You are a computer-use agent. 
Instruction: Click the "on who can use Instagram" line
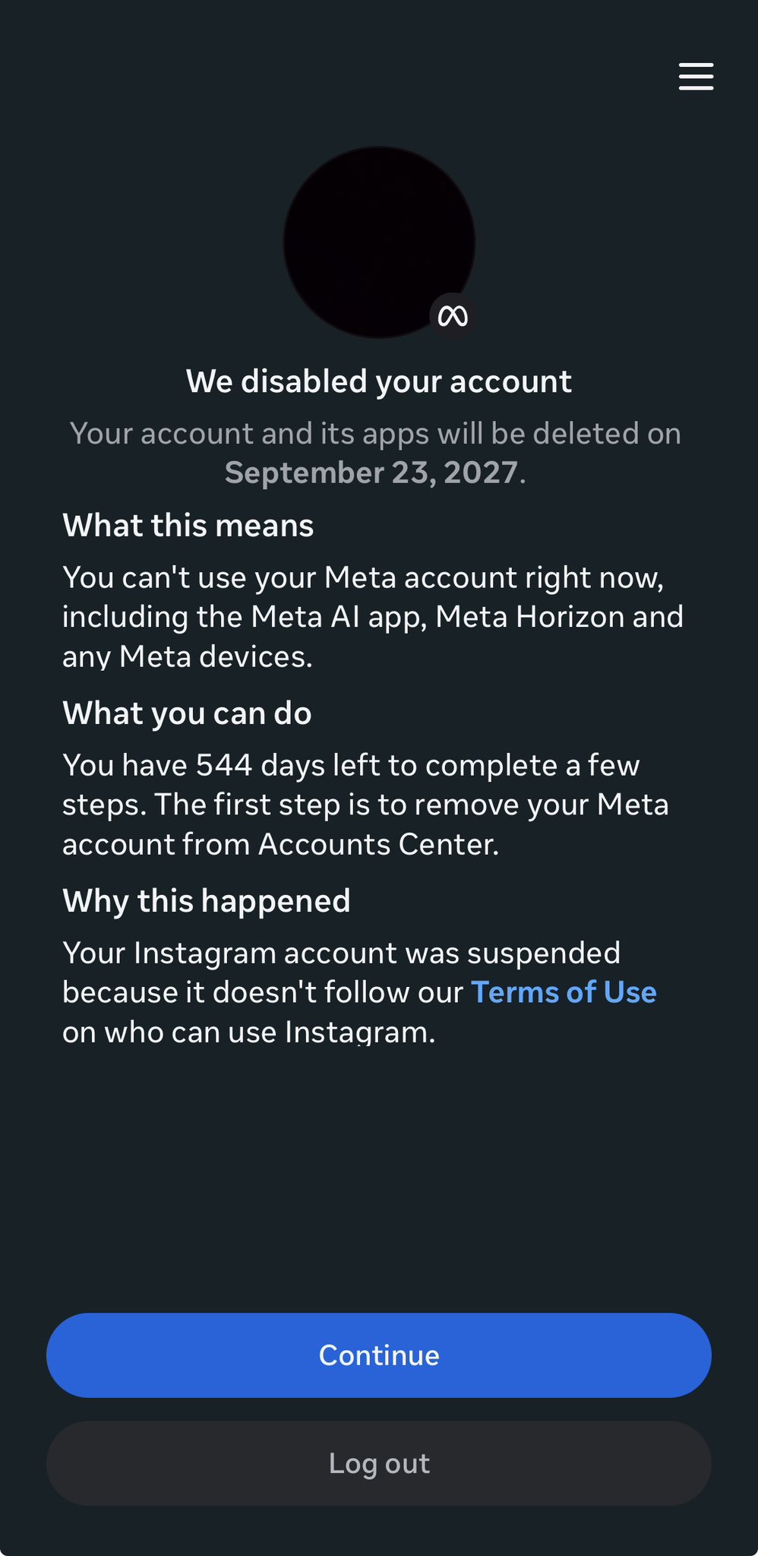pyautogui.click(x=249, y=1032)
